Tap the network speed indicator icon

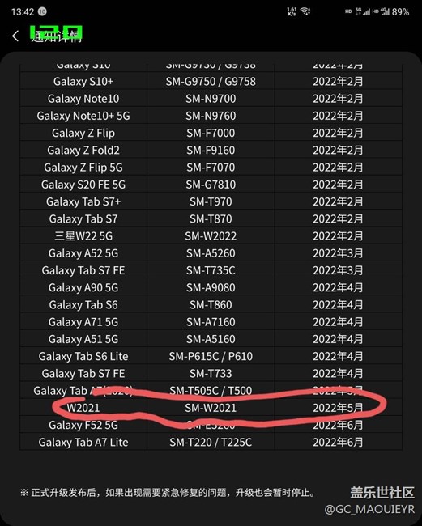point(292,12)
